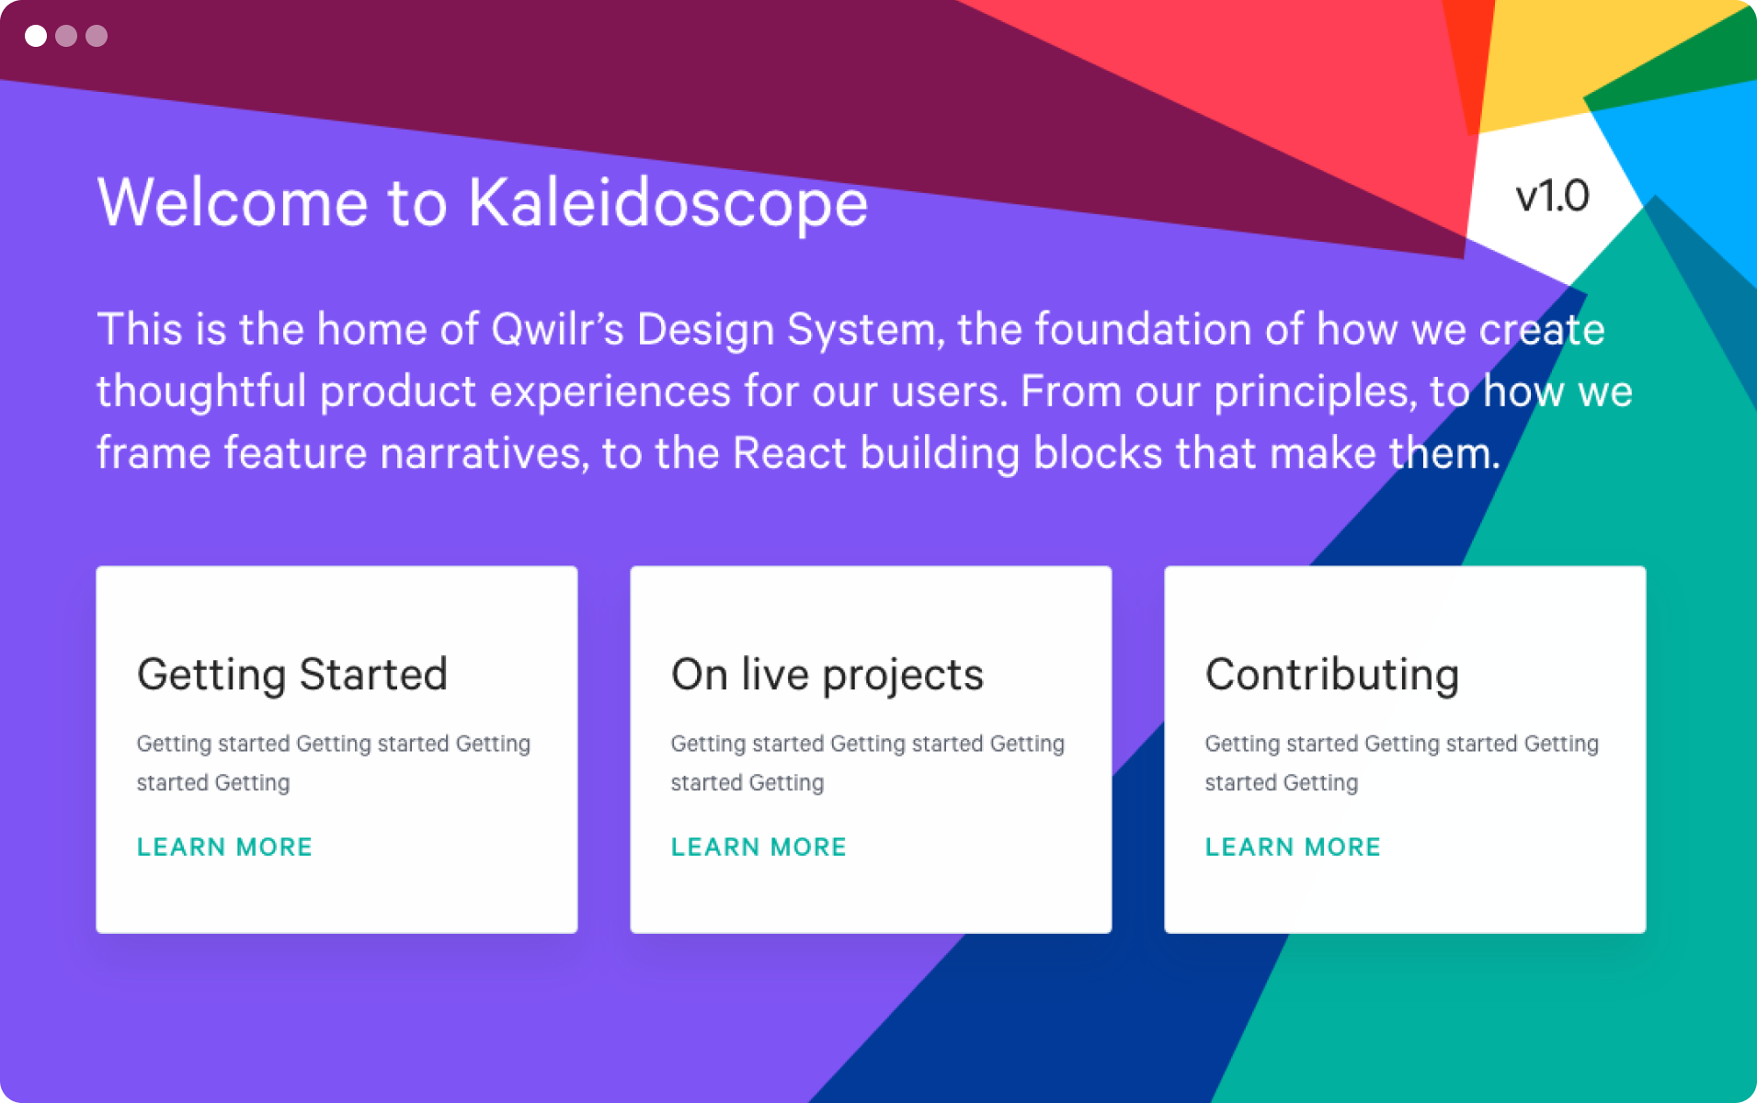Click the Welcome to Kaleidoscope heading
The height and width of the screenshot is (1103, 1757).
coord(483,201)
